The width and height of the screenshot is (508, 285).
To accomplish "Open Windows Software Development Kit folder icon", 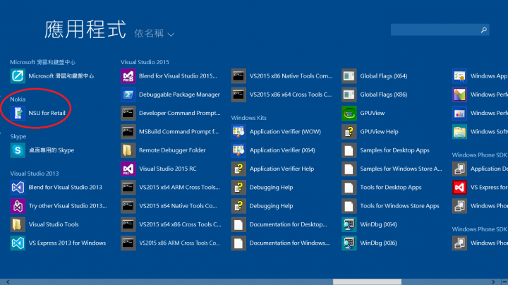I will tap(460, 132).
